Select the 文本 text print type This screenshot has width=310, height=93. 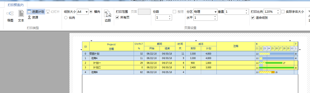pos(21,16)
